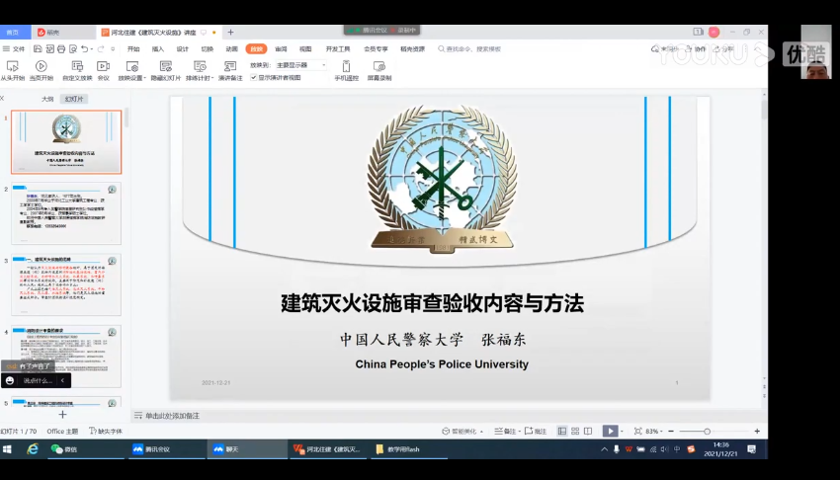Click the search commands field (查找命令)
The image size is (840, 480).
[469, 48]
